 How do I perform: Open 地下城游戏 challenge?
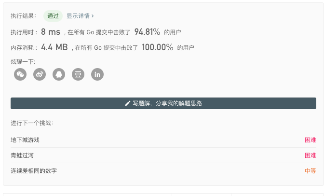(25, 140)
